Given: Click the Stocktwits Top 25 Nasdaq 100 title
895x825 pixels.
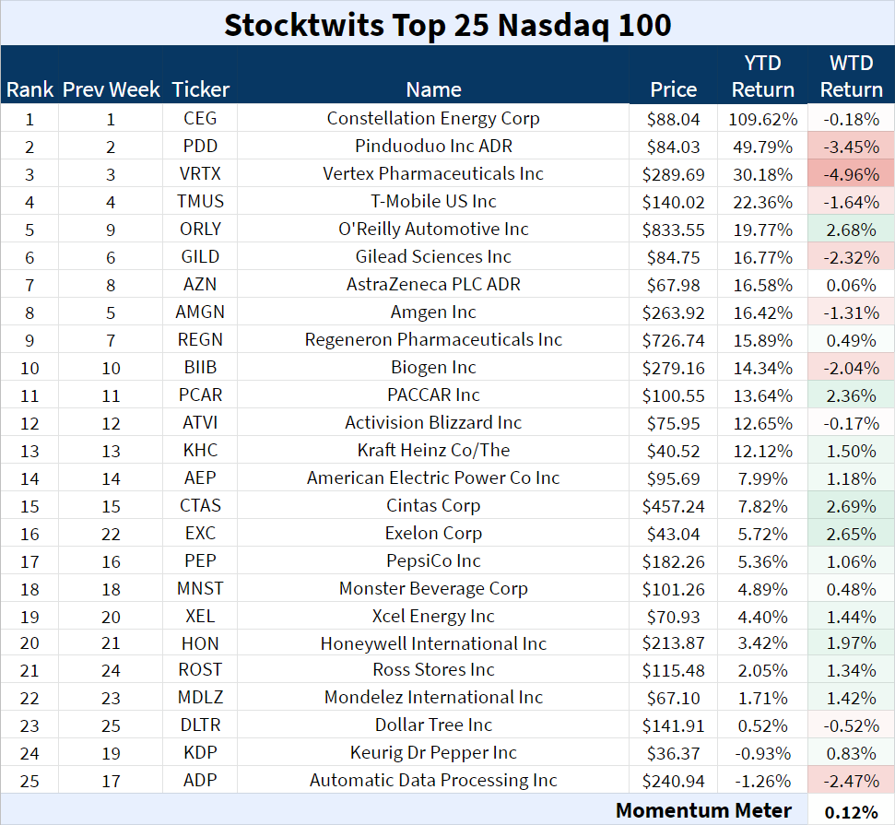Looking at the screenshot, I should [447, 25].
